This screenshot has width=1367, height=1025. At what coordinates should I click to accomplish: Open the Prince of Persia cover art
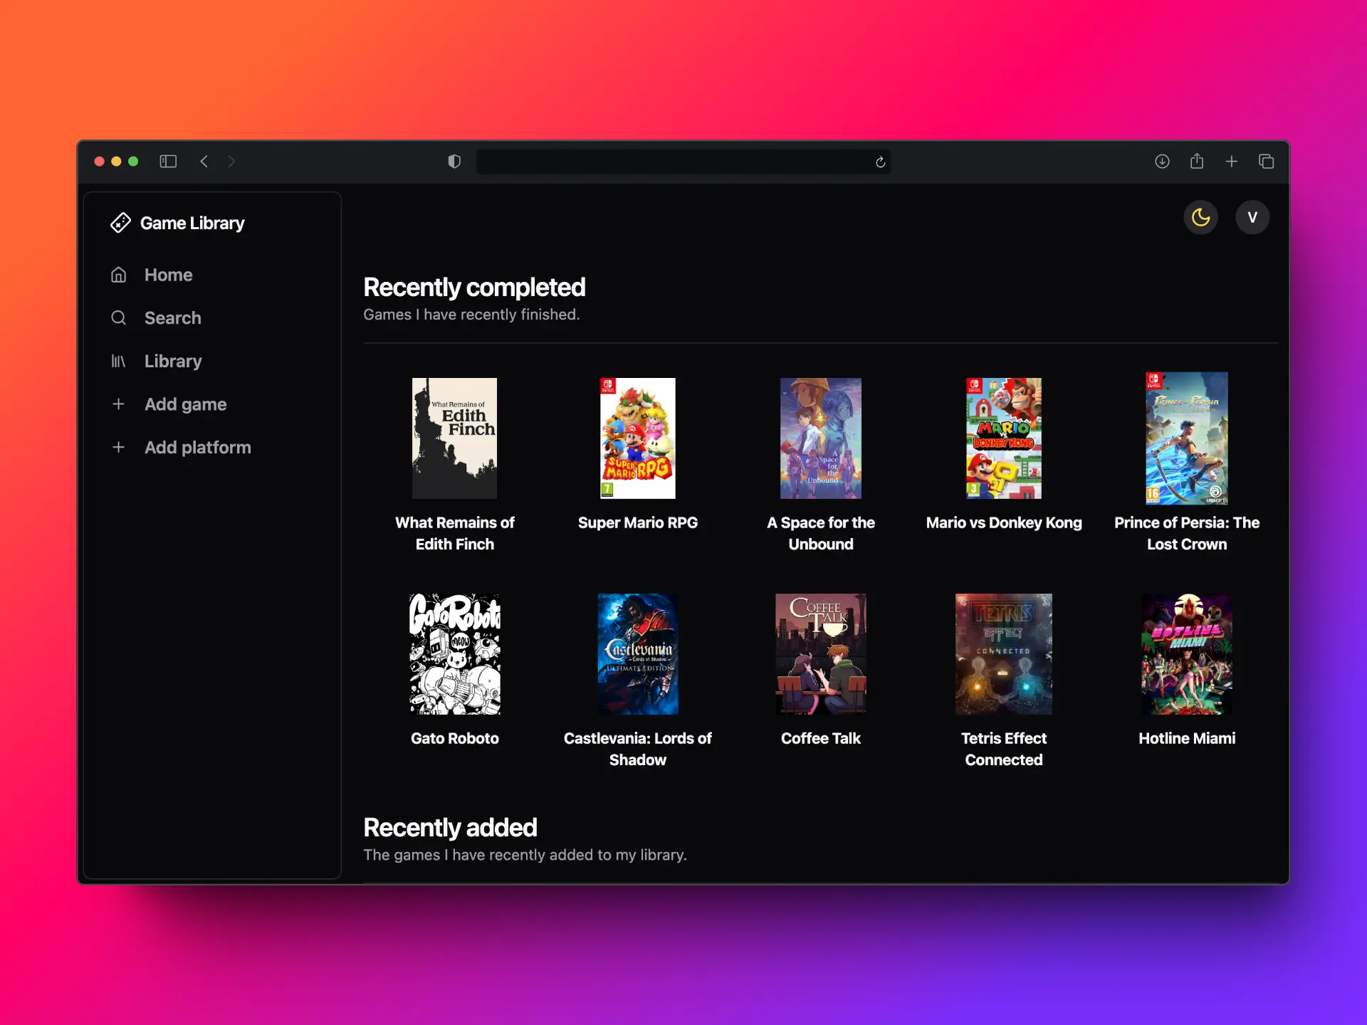(x=1187, y=438)
